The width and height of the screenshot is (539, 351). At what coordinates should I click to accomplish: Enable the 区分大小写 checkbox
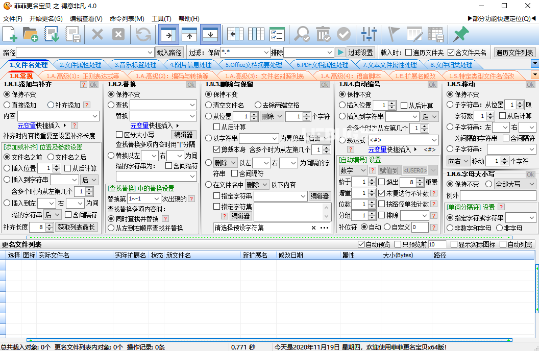click(x=119, y=135)
